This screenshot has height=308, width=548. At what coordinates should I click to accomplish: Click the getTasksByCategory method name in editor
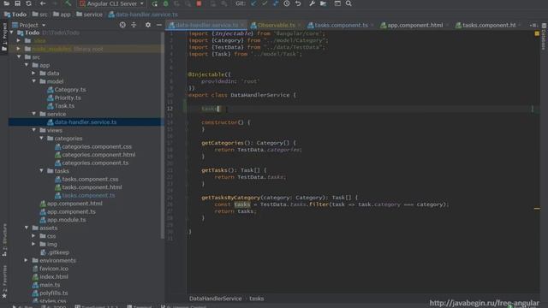coord(231,198)
